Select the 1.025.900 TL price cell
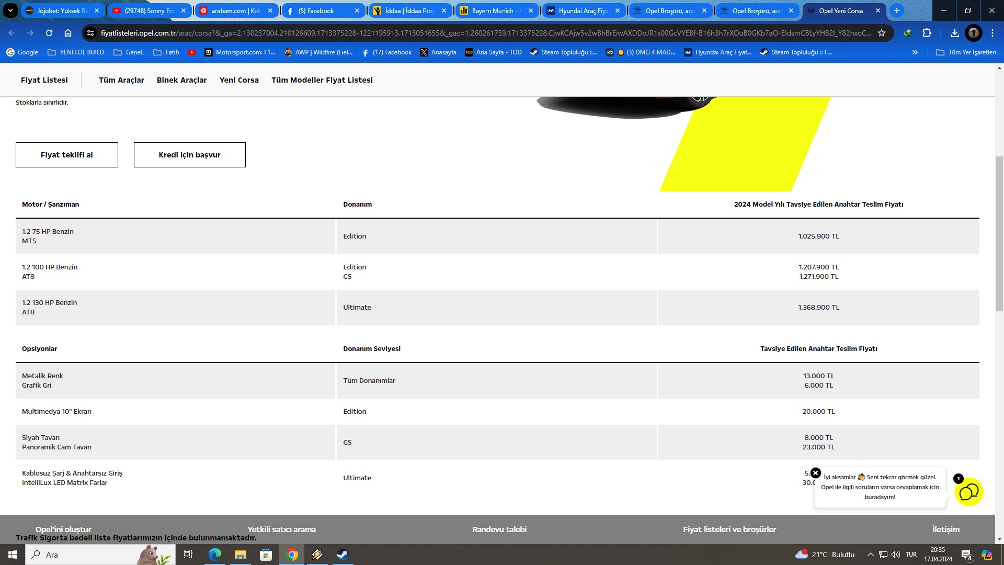 coord(818,236)
